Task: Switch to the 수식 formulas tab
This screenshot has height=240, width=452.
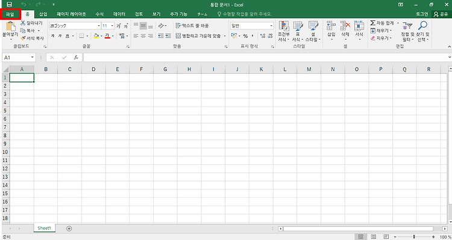Action: coord(99,14)
